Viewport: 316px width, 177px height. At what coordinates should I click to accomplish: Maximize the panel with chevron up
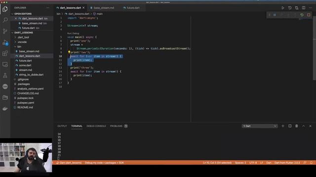click(x=304, y=126)
